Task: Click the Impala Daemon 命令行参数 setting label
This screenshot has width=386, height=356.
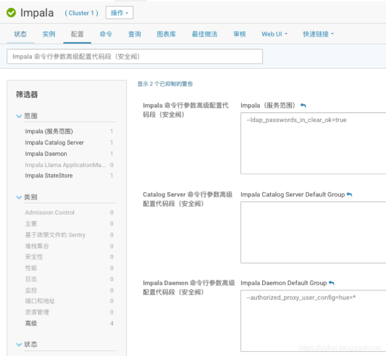Action: pyautogui.click(x=189, y=288)
